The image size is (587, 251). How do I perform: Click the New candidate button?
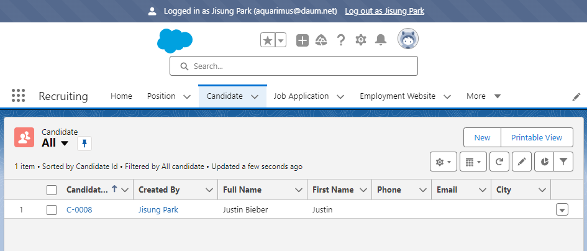coord(482,137)
